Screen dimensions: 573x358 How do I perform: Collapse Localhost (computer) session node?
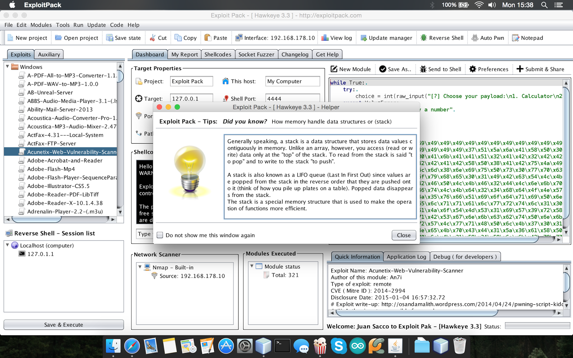[7, 245]
